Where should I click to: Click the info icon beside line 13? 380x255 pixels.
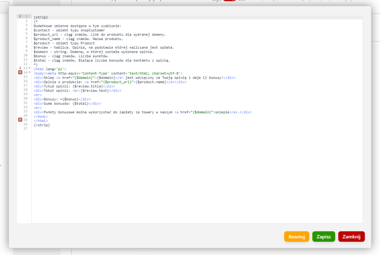click(x=20, y=68)
